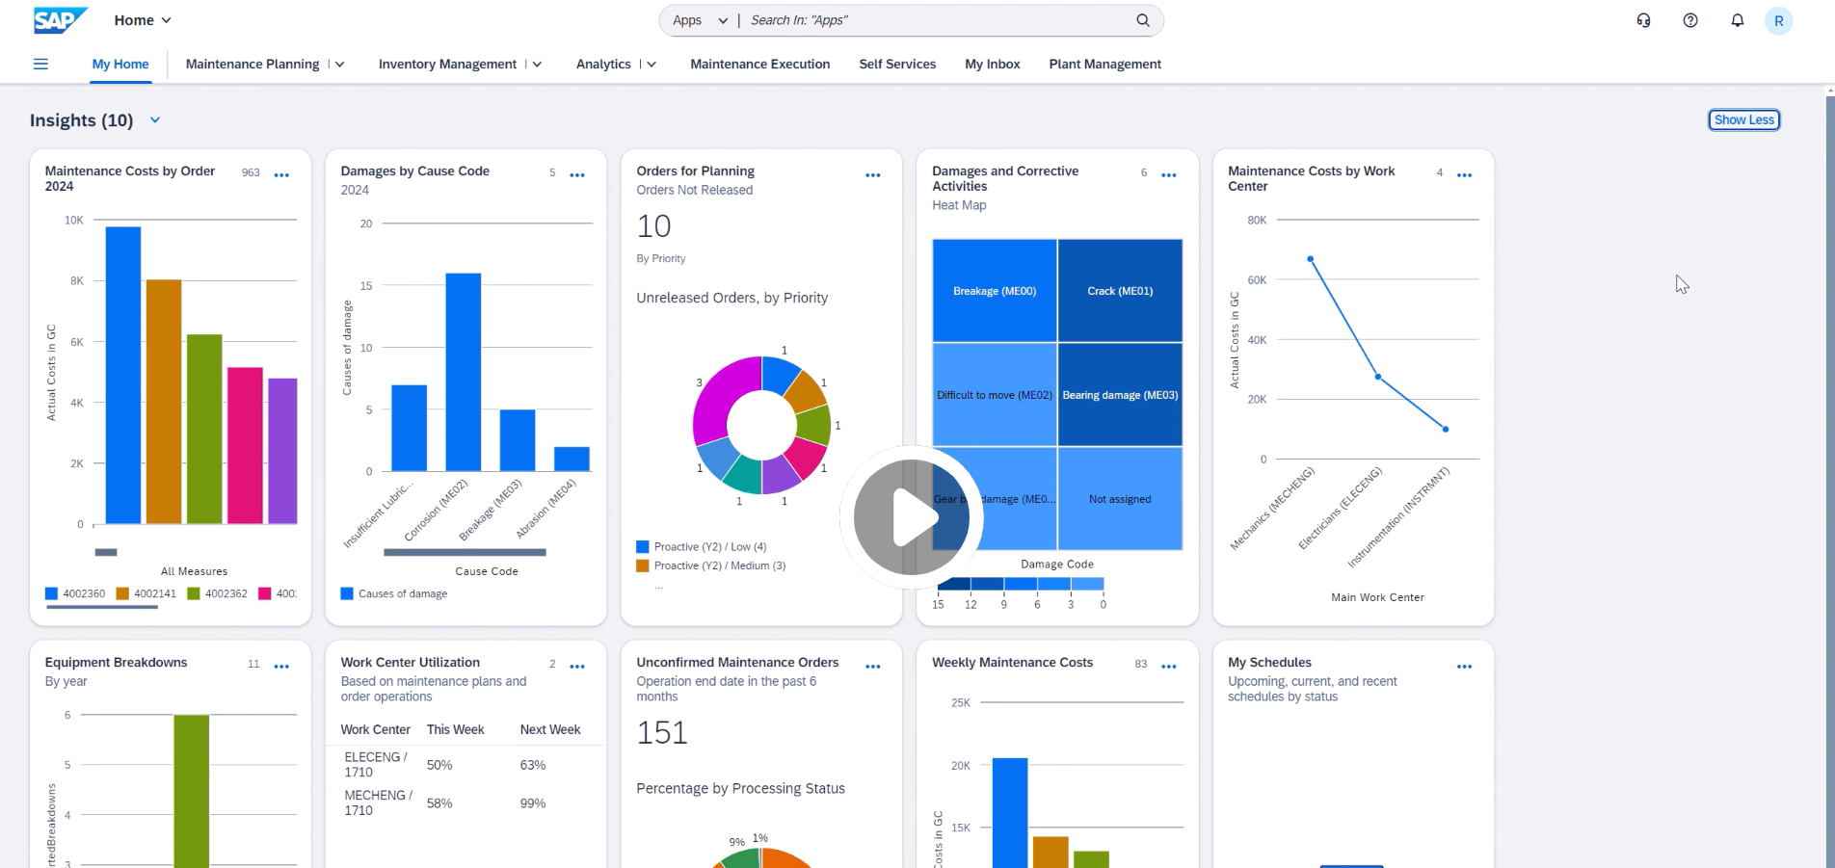Open the Home navigation dropdown

[142, 19]
